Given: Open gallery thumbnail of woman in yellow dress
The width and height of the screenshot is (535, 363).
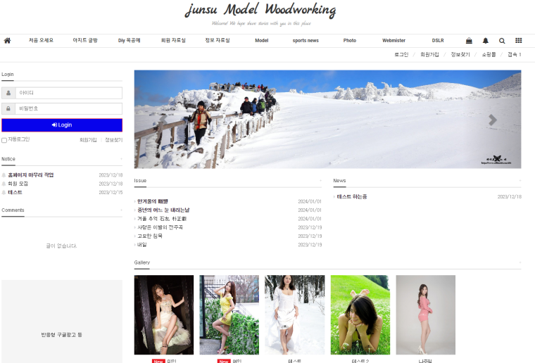Looking at the screenshot, I should tap(229, 314).
